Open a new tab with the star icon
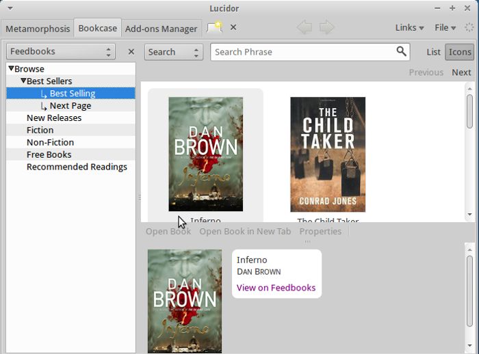The width and height of the screenshot is (479, 354). [x=214, y=27]
